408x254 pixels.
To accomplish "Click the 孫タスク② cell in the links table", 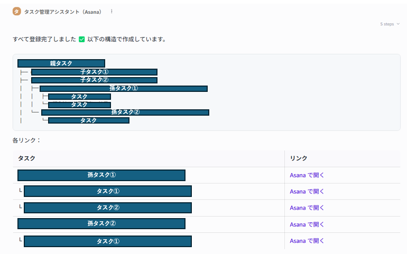I will [101, 223].
